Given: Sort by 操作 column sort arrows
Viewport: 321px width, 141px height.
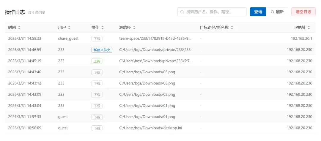Looking at the screenshot, I should pyautogui.click(x=103, y=27).
